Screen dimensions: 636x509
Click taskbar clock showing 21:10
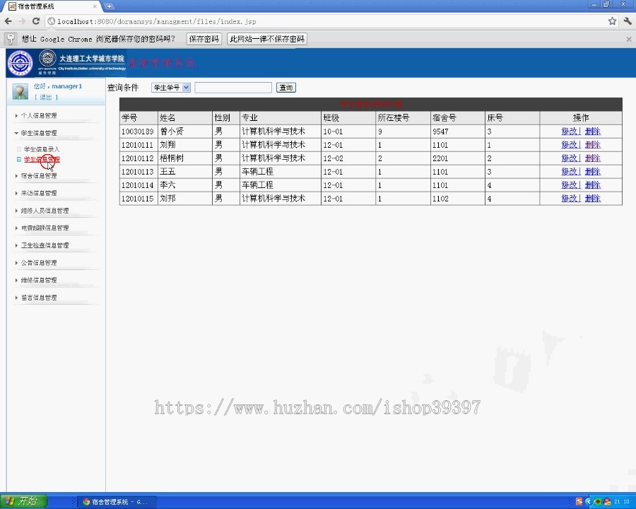[621, 502]
